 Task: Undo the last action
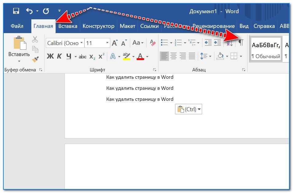click(29, 11)
